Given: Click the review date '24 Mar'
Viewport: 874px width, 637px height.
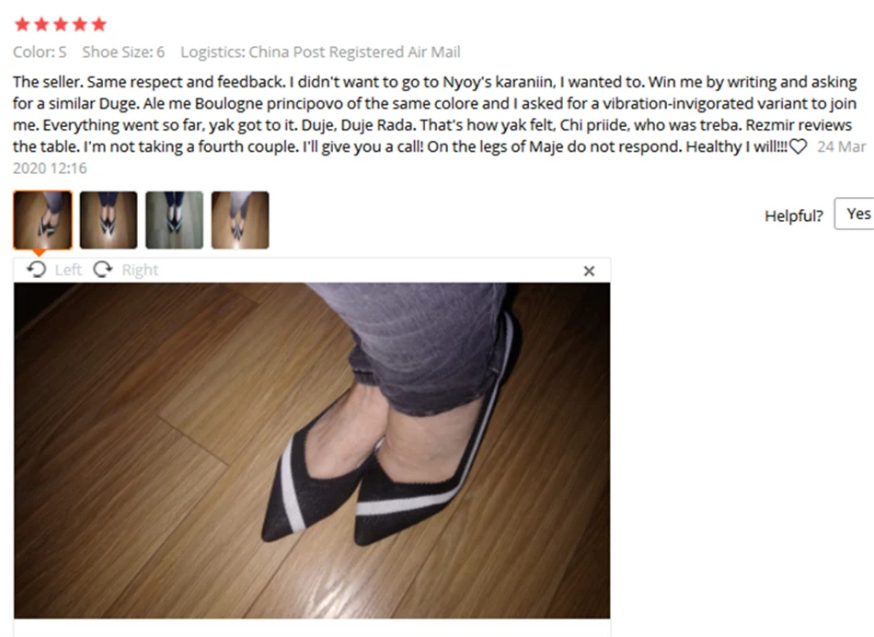Looking at the screenshot, I should [x=842, y=146].
